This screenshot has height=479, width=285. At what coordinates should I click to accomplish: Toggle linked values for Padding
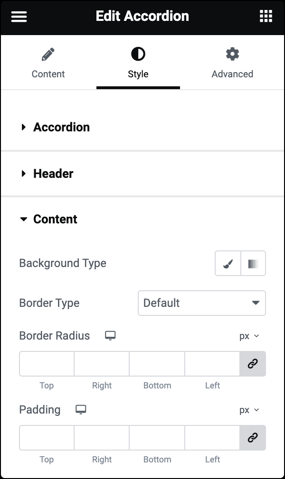[x=253, y=438]
